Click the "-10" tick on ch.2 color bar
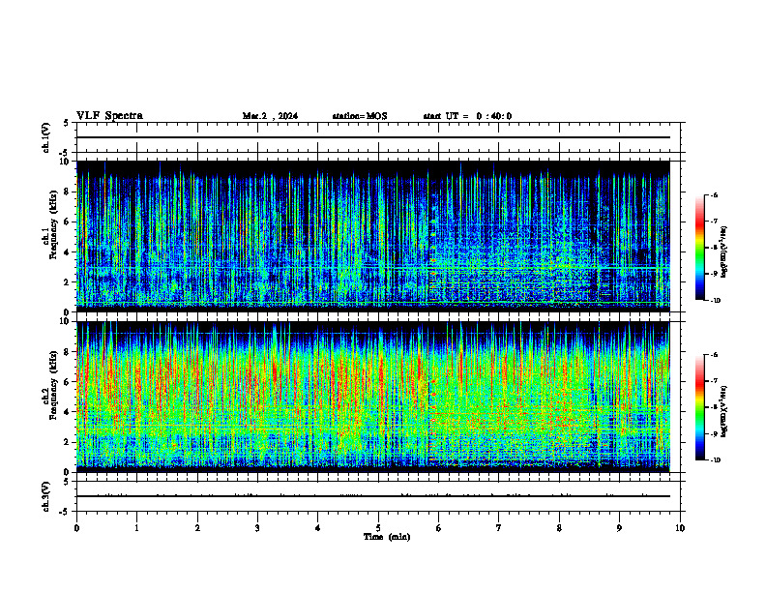Image resolution: width=766 pixels, height=592 pixels. tap(716, 460)
